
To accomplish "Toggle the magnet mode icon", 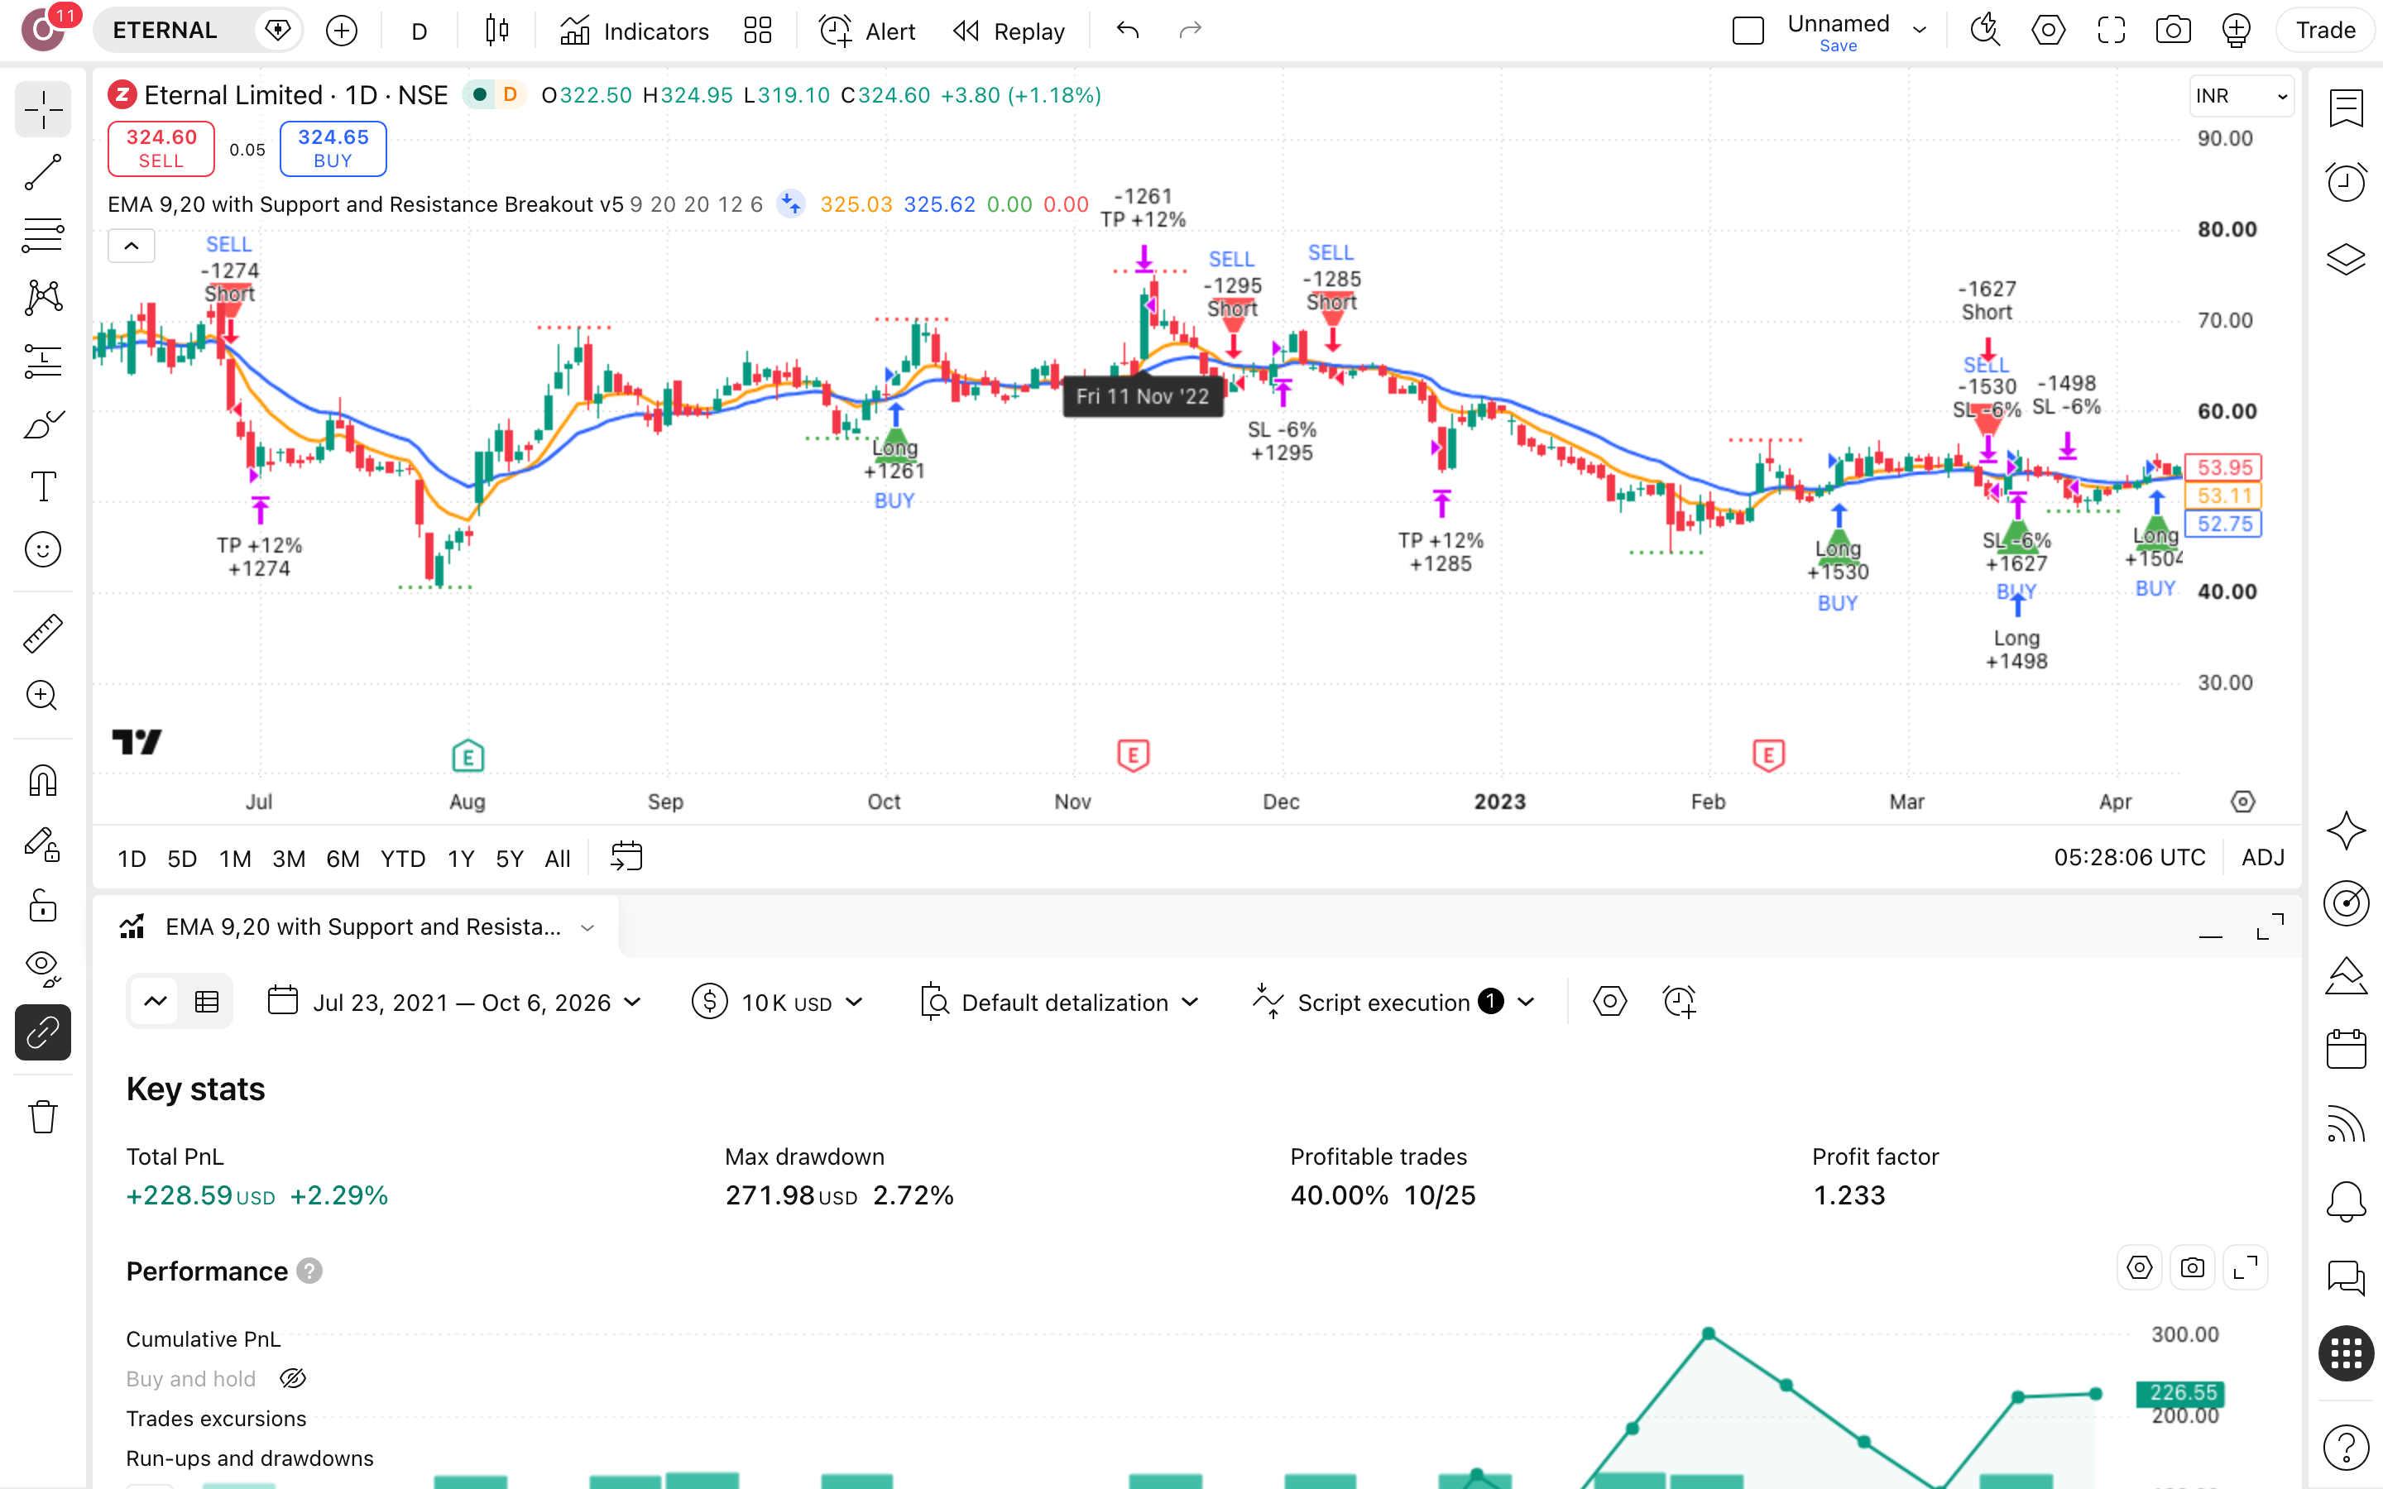I will (x=43, y=781).
